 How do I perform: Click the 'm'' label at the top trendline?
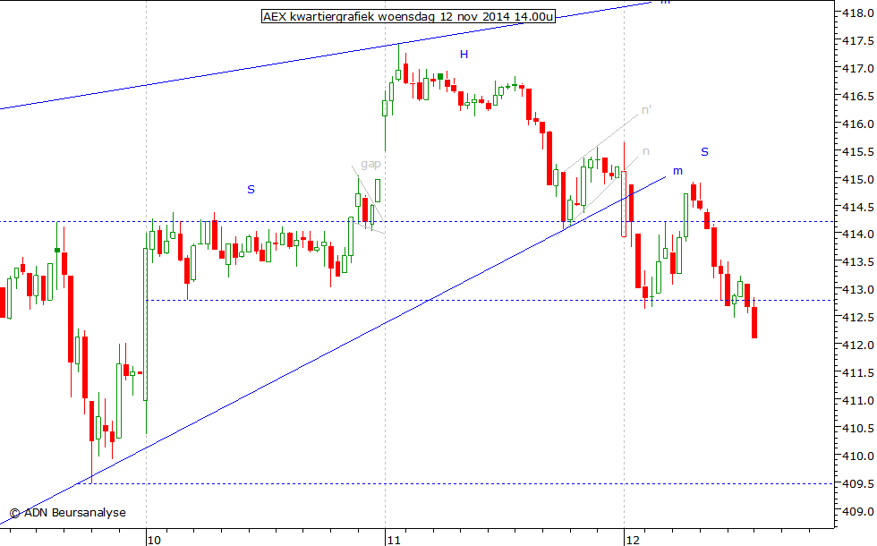click(x=663, y=5)
